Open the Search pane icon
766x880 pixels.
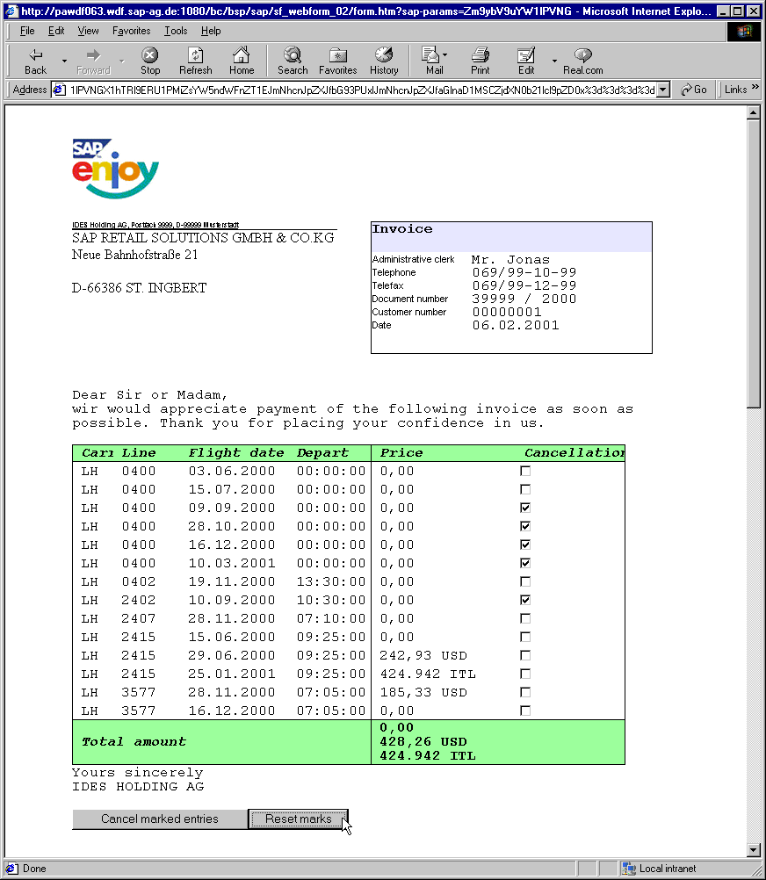[x=293, y=55]
